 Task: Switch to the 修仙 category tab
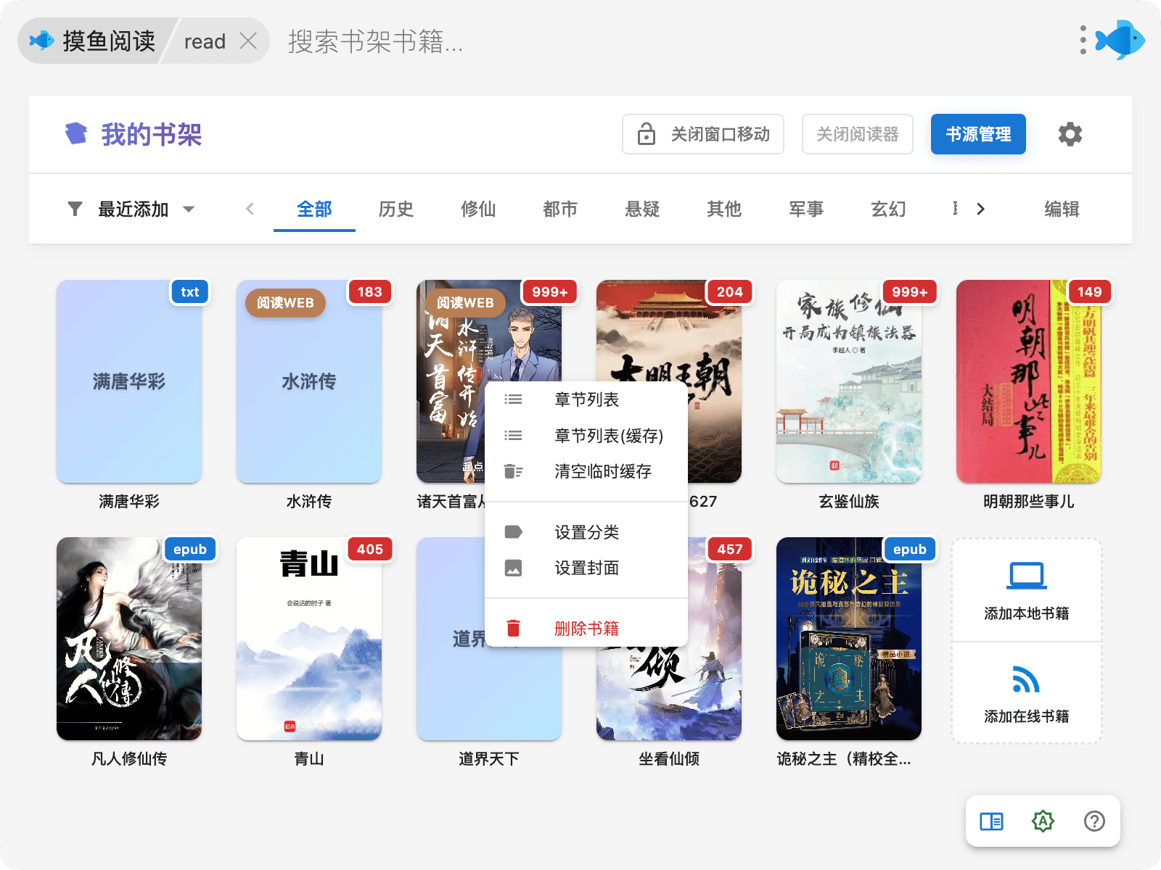(478, 210)
